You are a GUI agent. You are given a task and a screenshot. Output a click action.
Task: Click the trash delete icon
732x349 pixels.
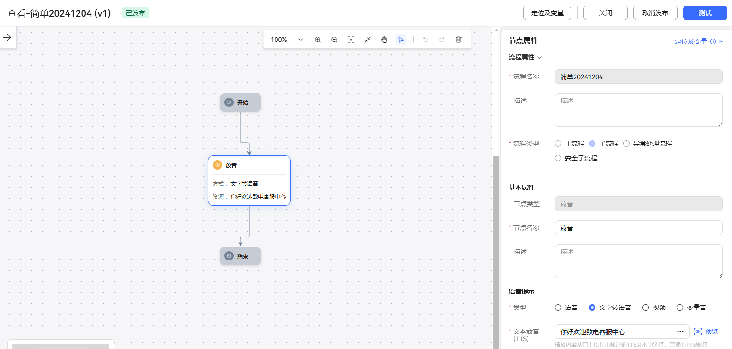pyautogui.click(x=458, y=40)
